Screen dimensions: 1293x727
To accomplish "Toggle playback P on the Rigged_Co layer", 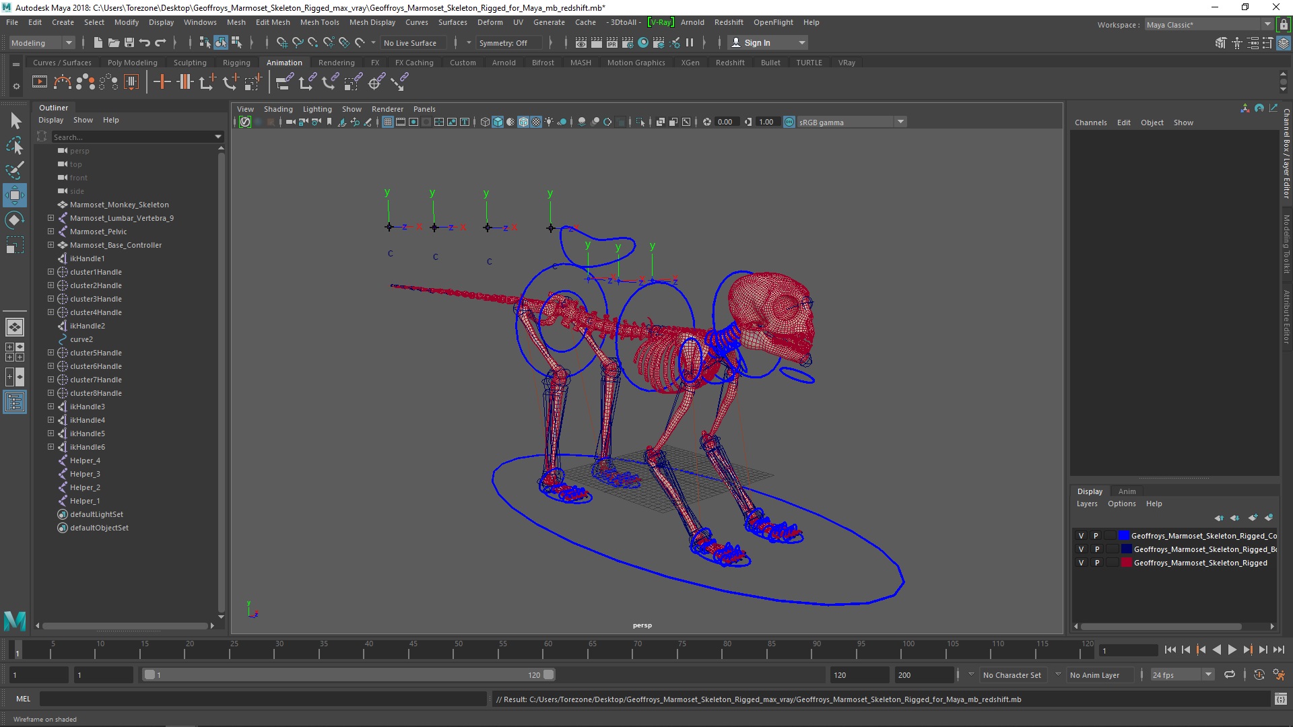I will [1096, 536].
